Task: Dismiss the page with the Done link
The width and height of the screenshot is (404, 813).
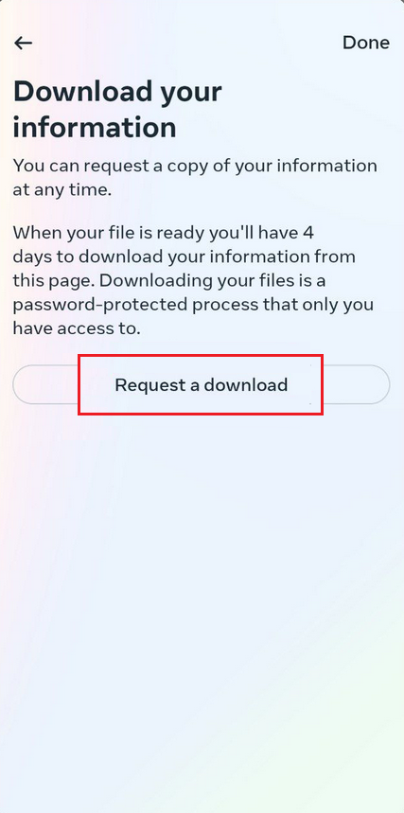Action: pyautogui.click(x=365, y=43)
